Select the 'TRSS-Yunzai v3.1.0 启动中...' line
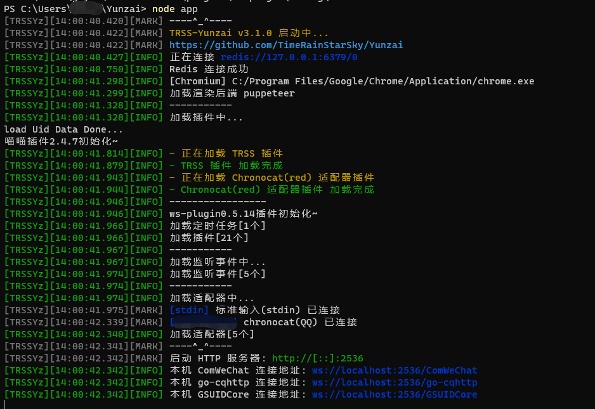 point(249,34)
